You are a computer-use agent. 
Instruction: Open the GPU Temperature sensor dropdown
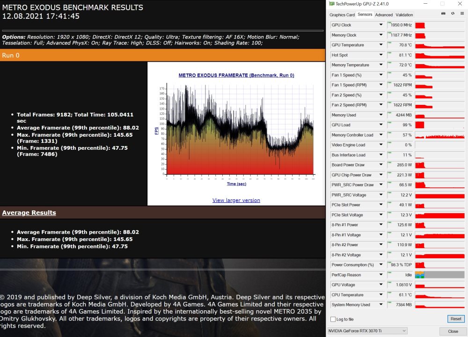[x=381, y=45]
